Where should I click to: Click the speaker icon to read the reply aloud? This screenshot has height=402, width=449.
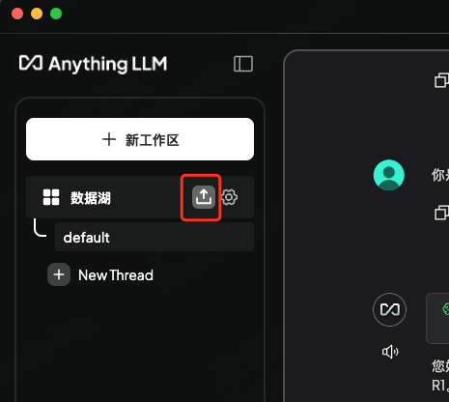coord(390,352)
